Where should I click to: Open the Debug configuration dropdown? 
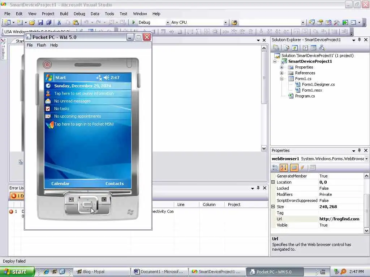point(168,23)
